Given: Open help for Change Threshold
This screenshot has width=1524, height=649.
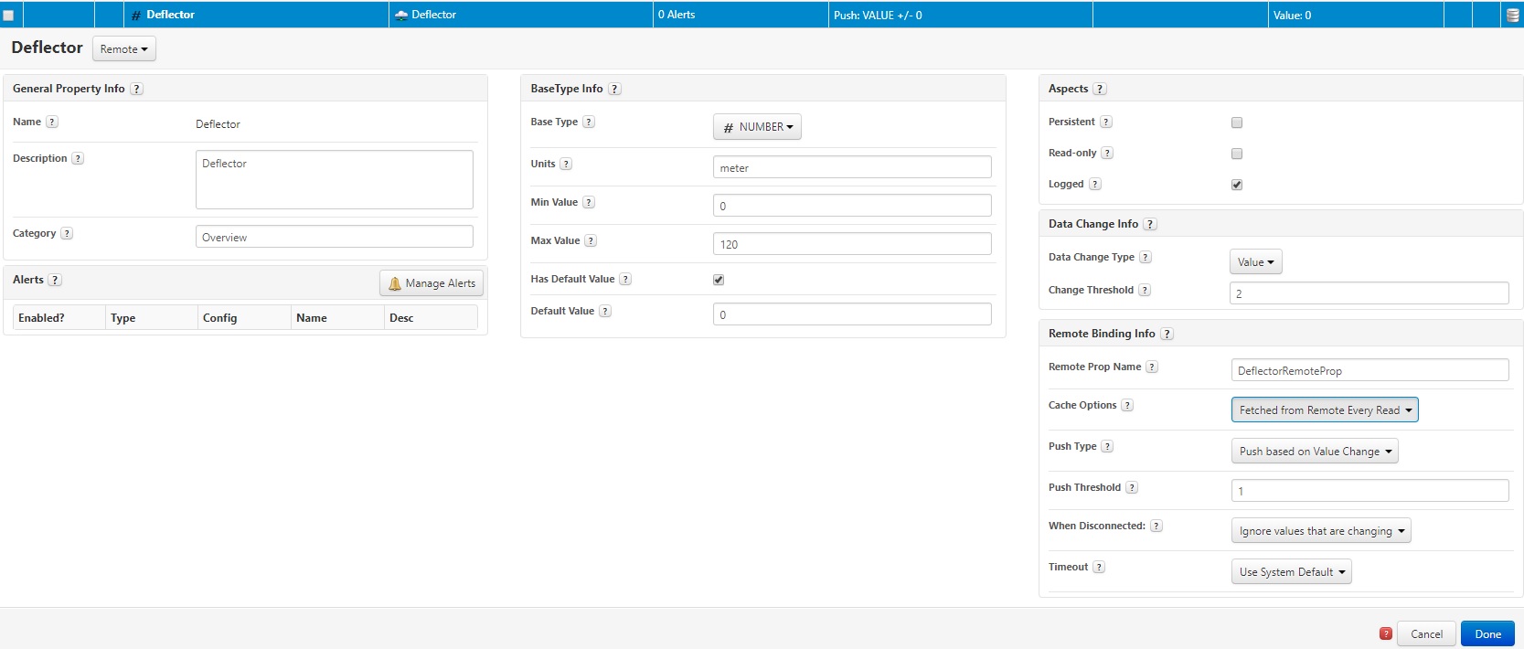Looking at the screenshot, I should tap(1145, 290).
